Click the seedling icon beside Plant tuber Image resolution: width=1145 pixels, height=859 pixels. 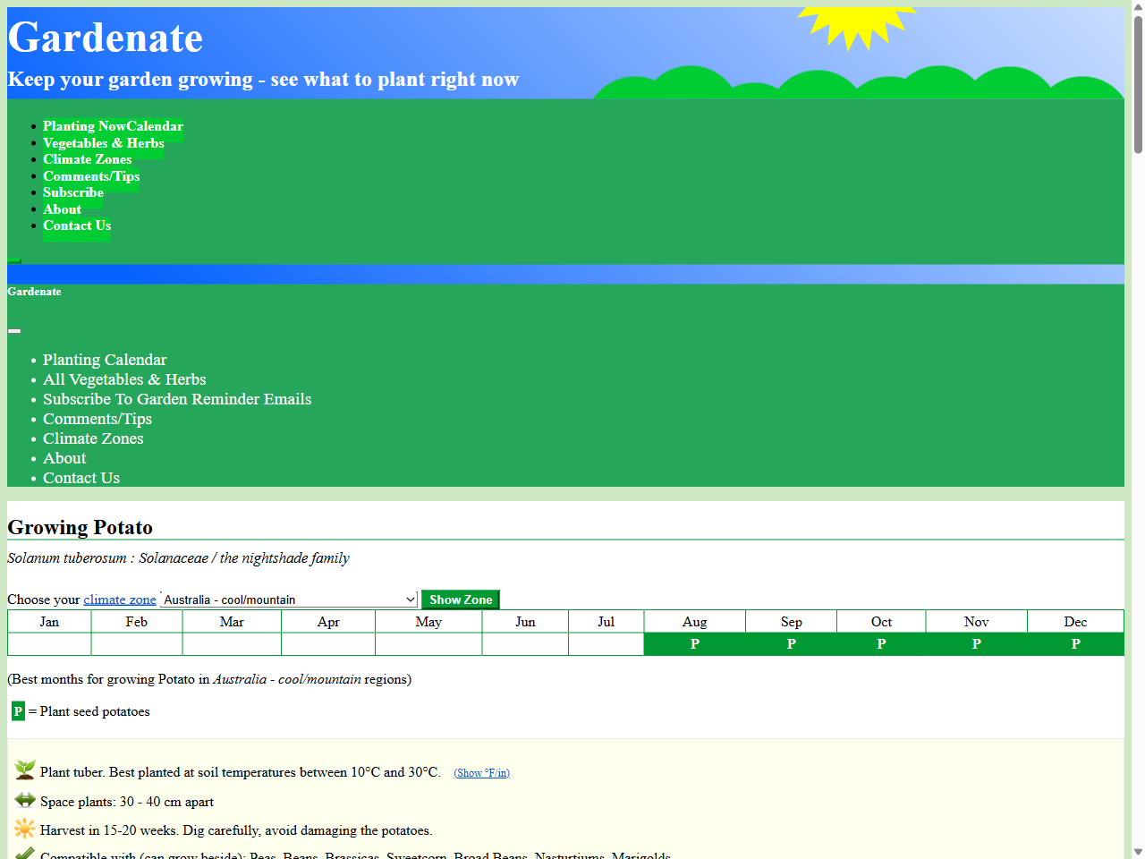pyautogui.click(x=25, y=770)
